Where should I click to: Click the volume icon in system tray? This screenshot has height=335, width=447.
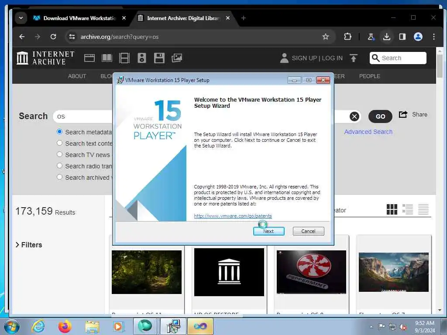tap(403, 327)
